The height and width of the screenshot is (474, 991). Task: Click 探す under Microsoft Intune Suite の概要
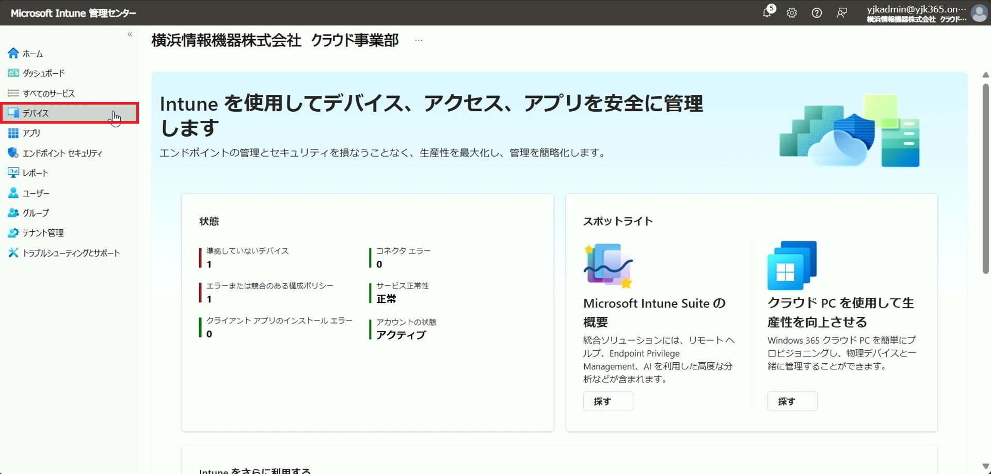tap(608, 401)
